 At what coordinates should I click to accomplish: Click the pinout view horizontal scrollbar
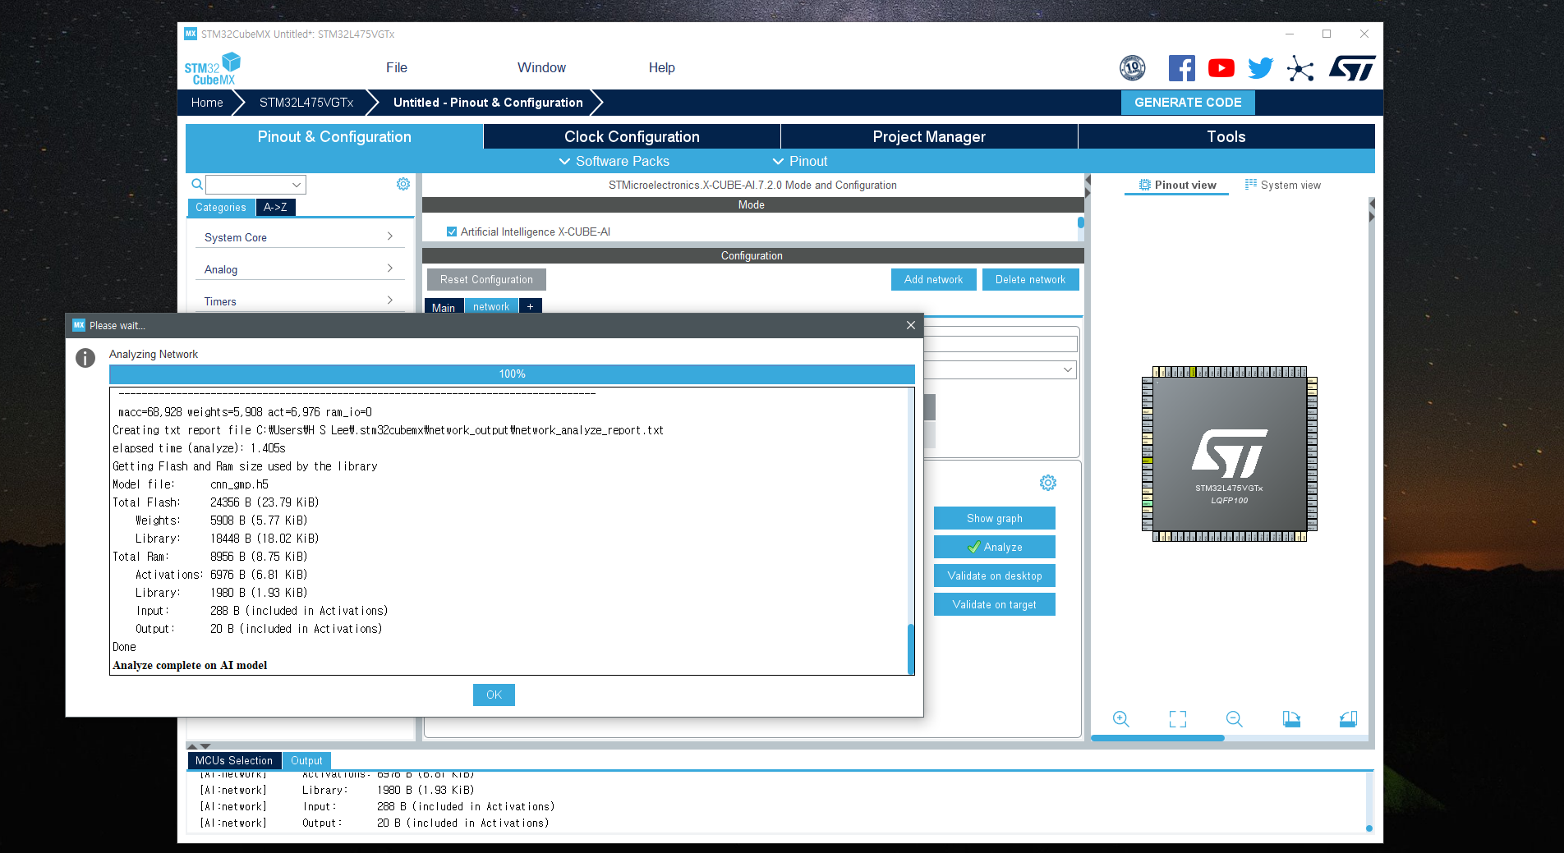point(1157,738)
